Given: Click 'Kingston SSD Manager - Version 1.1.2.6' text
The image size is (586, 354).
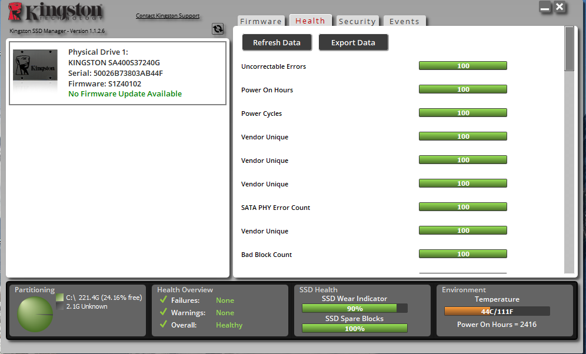Looking at the screenshot, I should point(57,31).
